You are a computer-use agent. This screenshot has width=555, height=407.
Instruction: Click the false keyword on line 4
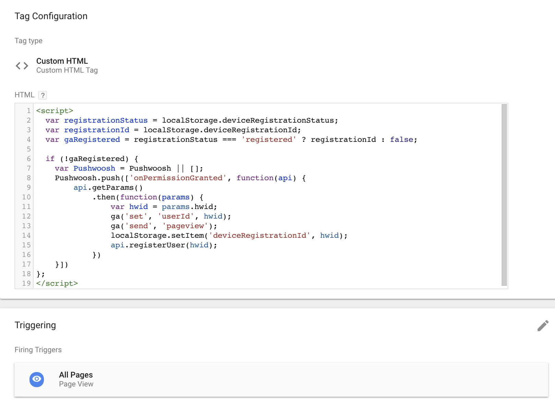(x=401, y=139)
